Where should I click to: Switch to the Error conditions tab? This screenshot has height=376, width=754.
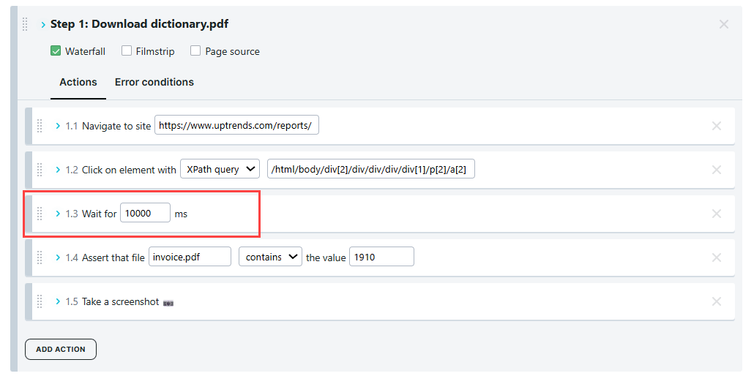point(154,82)
